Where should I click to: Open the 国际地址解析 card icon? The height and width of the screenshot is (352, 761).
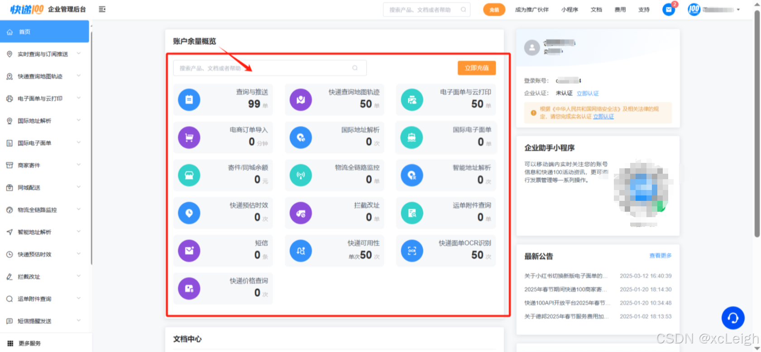click(x=301, y=138)
